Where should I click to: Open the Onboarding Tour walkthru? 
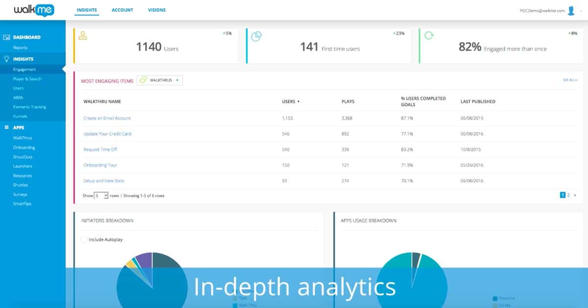(x=100, y=165)
